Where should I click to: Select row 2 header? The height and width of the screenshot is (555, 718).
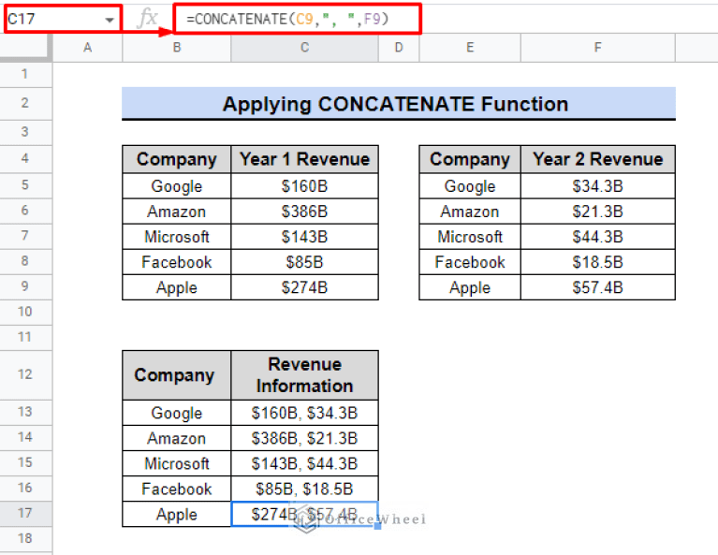[x=25, y=103]
